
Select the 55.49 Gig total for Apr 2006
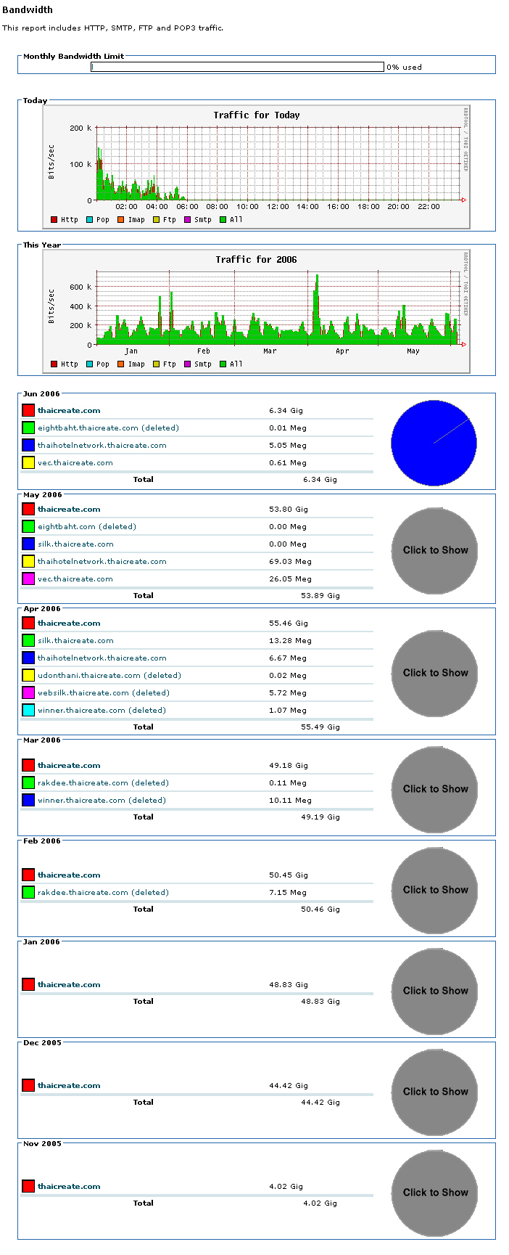320,727
